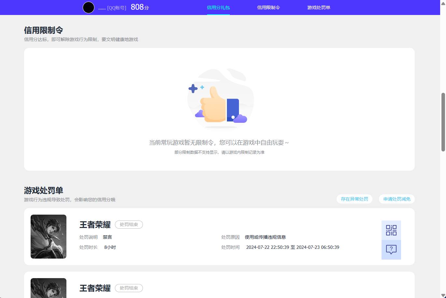
Task: Click the 禁言 penalty description value
Action: 107,237
